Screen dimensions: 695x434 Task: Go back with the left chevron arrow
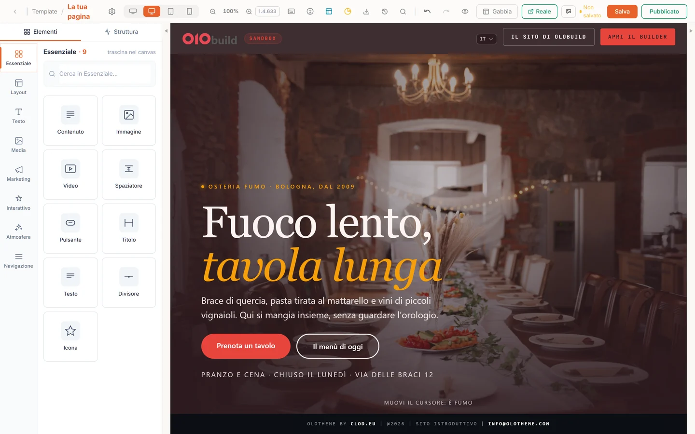tap(15, 12)
